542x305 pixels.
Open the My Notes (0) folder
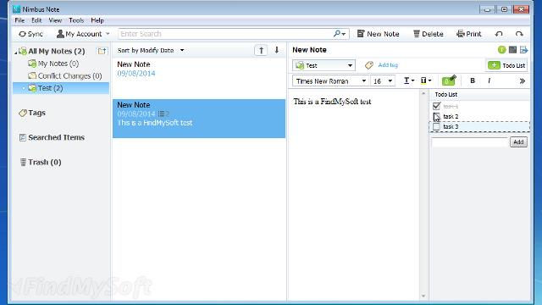click(58, 64)
